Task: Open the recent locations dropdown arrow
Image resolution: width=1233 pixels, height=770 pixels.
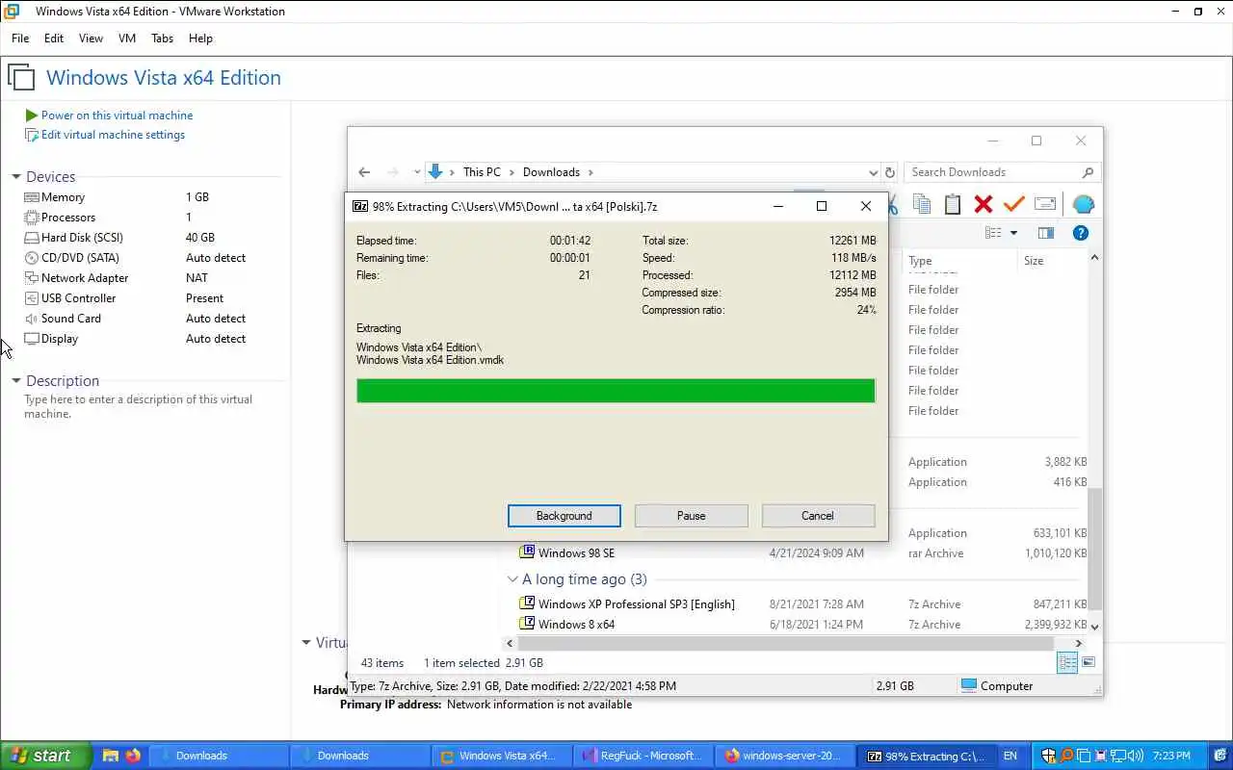Action: tap(417, 172)
